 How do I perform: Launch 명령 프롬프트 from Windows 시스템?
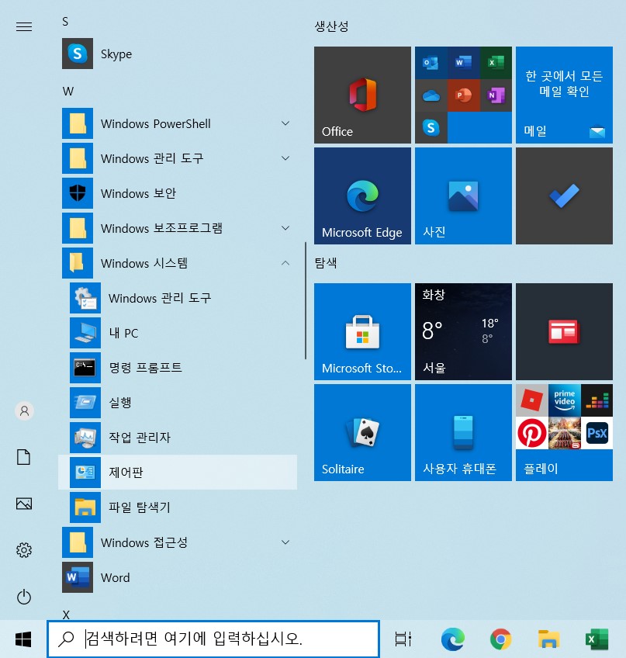click(x=178, y=368)
